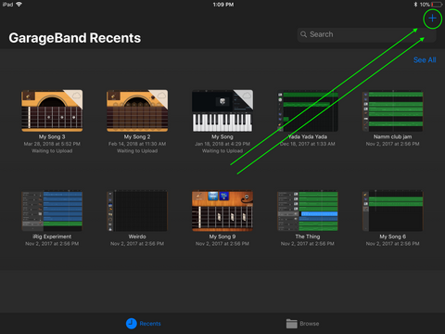Open The Thing project thumbnail
Viewport: 445px width, 334px height.
coord(308,211)
